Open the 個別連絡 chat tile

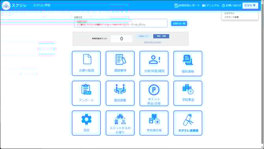(x=188, y=63)
